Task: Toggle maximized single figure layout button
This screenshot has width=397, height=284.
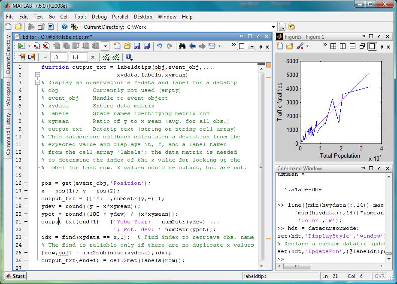Action: point(372,46)
